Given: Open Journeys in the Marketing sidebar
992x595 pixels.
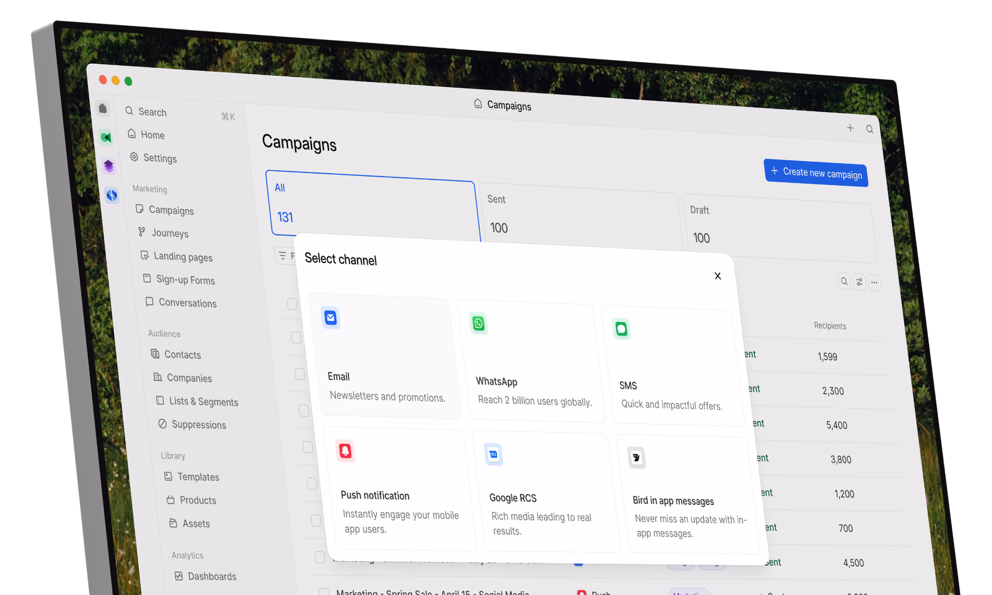Looking at the screenshot, I should (170, 233).
